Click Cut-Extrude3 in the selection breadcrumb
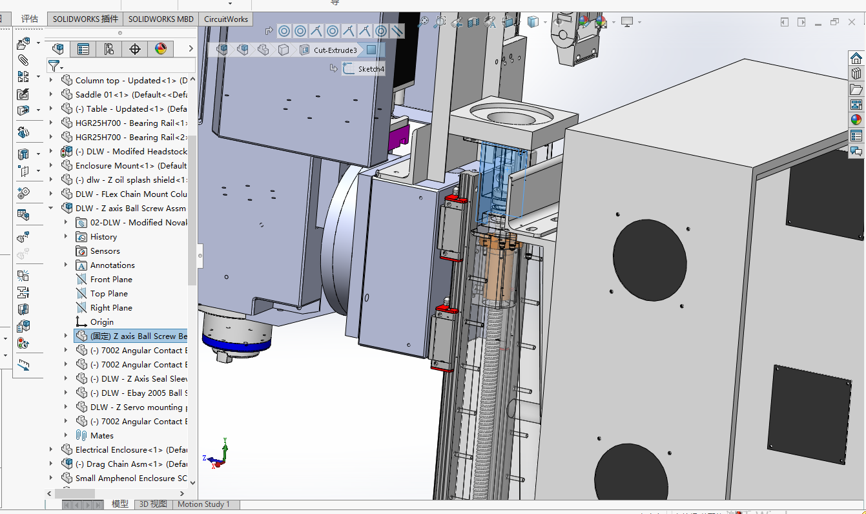 [x=329, y=50]
